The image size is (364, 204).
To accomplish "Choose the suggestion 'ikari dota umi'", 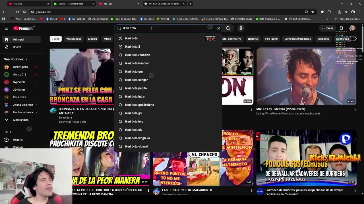I will coord(168,72).
